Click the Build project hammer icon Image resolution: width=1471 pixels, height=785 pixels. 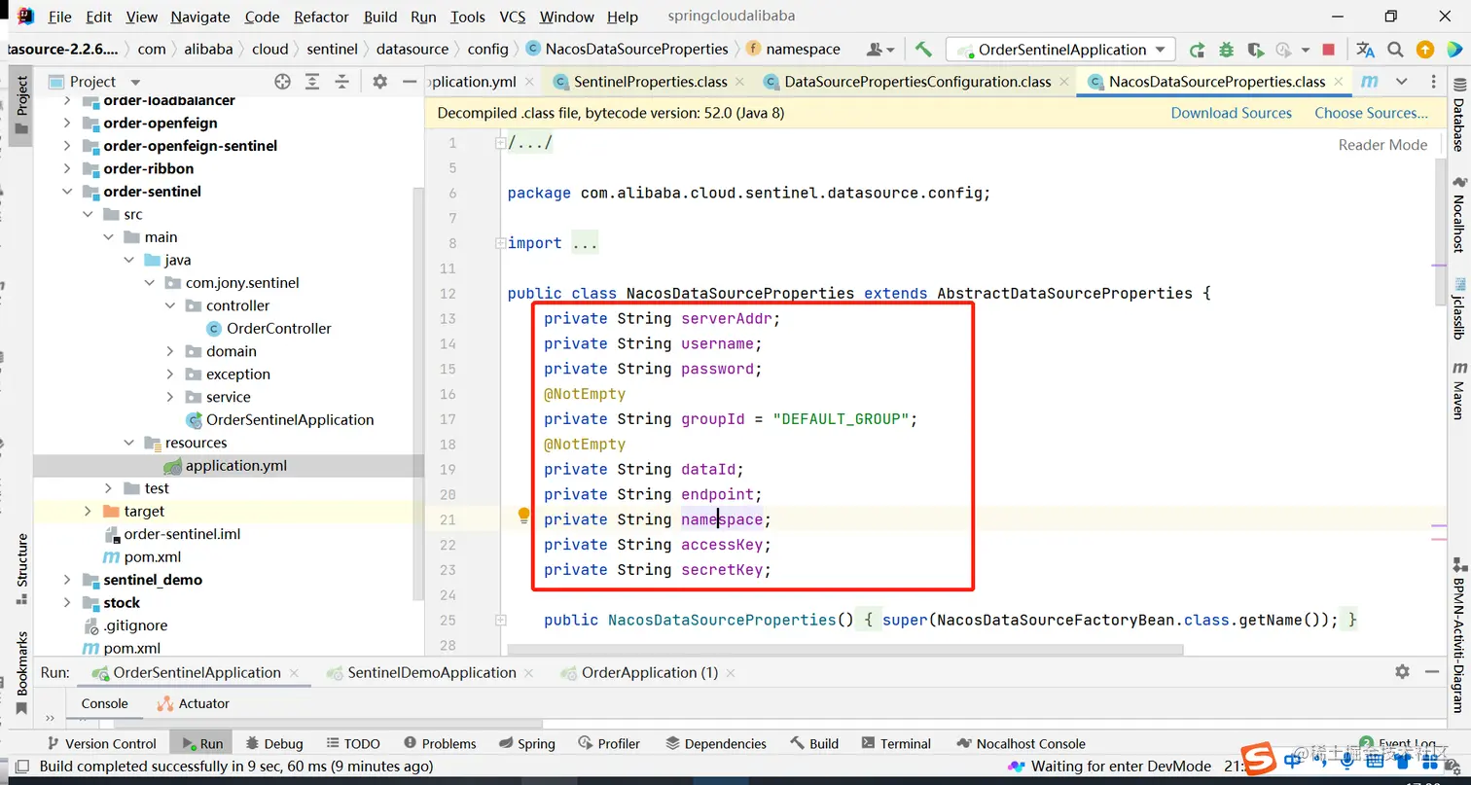point(923,49)
